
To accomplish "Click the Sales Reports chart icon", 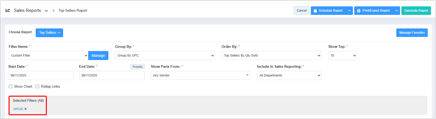I will [x=8, y=10].
